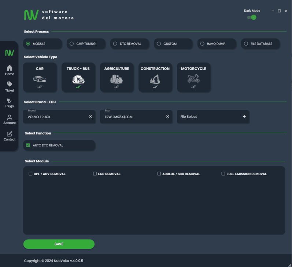Screen dimensions: 292x267
Task: Enable the EGR REMOVAL checkbox
Action: point(95,174)
